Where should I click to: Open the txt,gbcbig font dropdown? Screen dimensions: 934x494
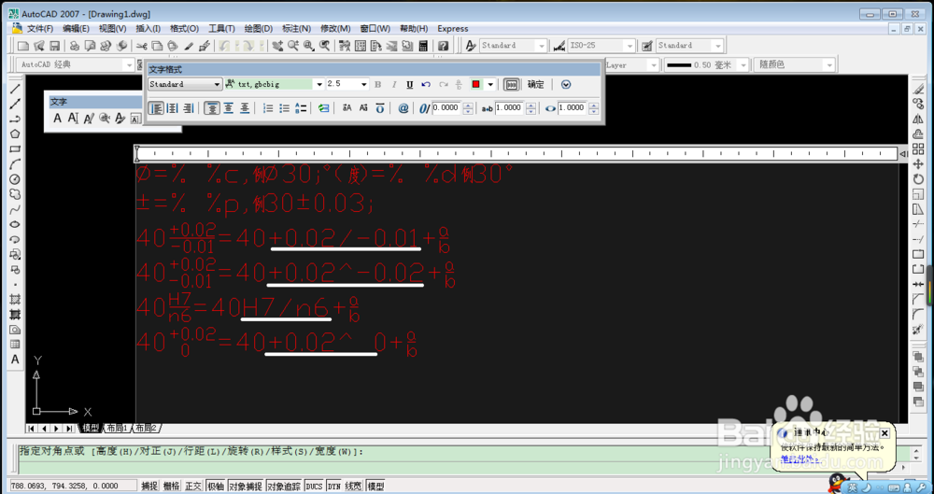click(319, 85)
